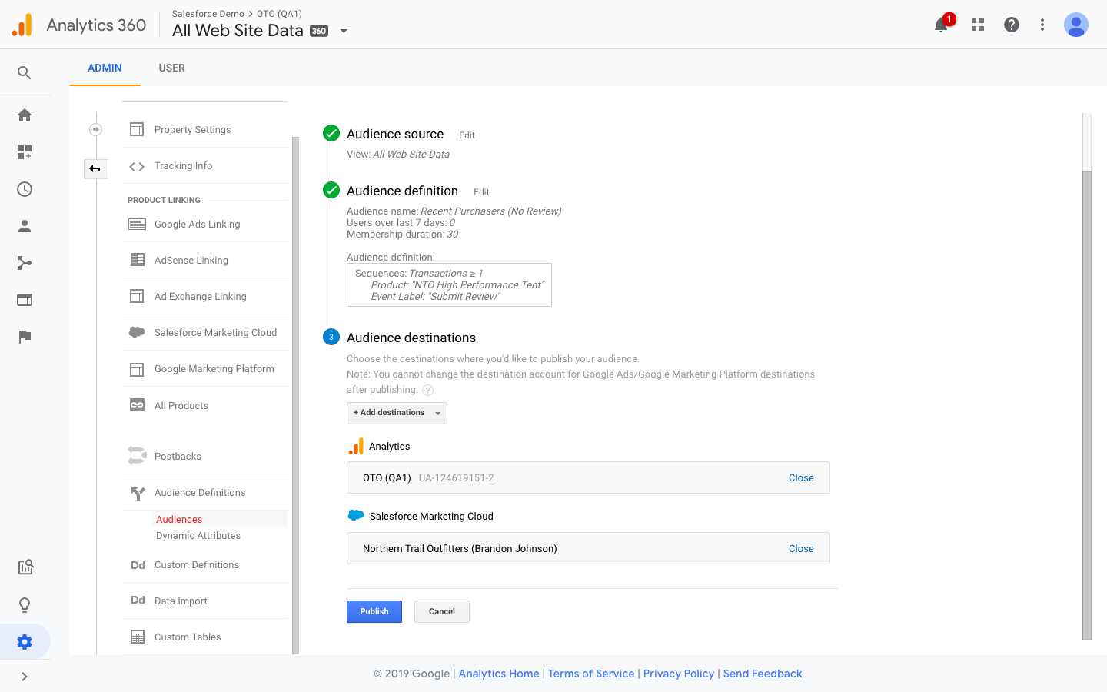Click the OTO (QA1) breadcrumb
The image size is (1107, 692).
click(279, 14)
